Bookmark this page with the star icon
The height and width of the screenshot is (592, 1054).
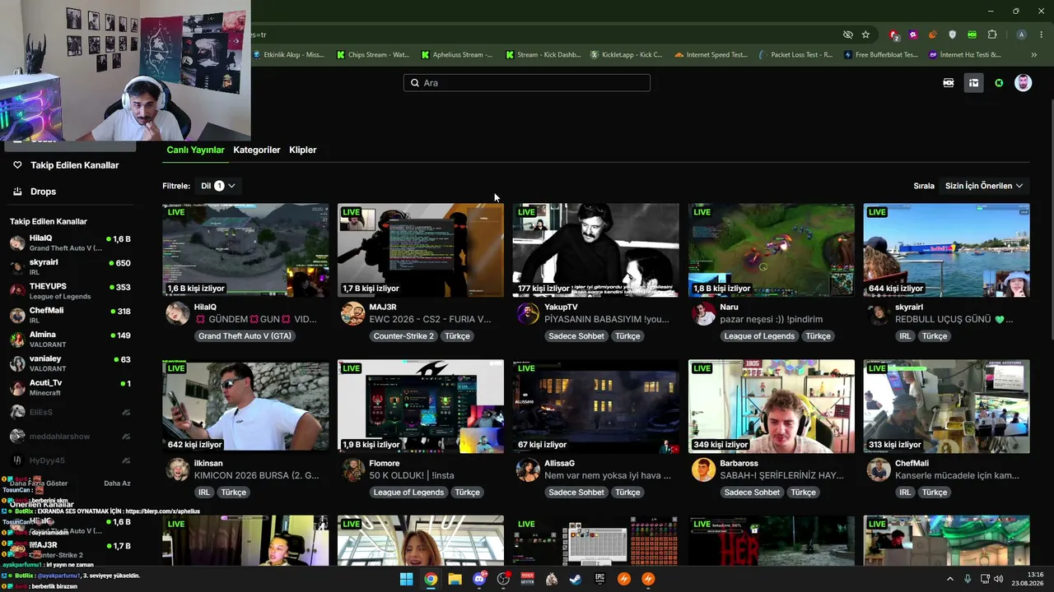tap(865, 35)
